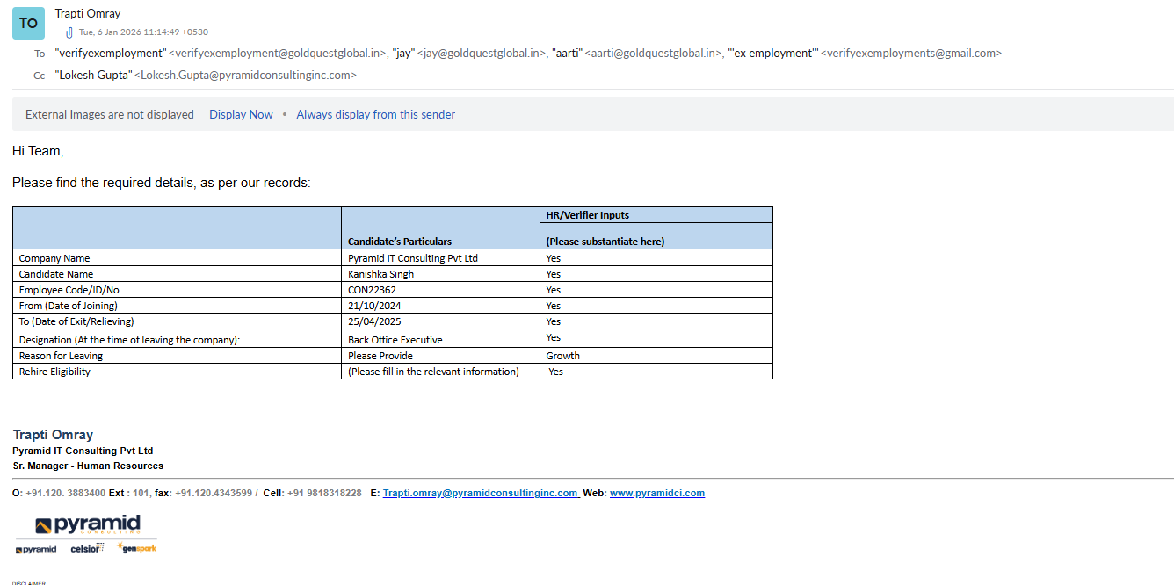The height and width of the screenshot is (585, 1174).
Task: Click the genspark logo in signature
Action: pyautogui.click(x=137, y=548)
